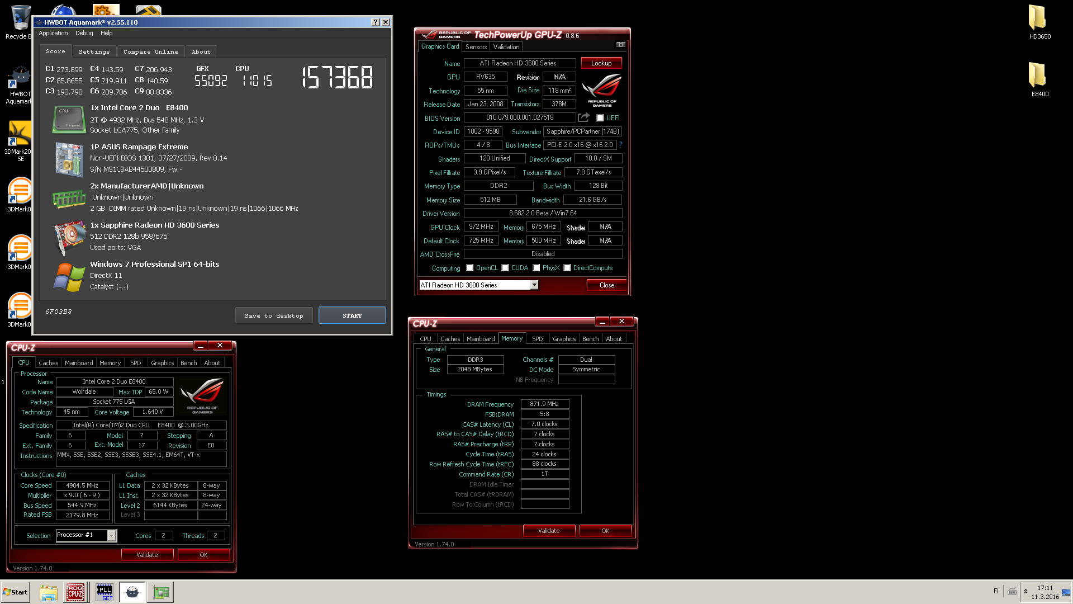Open the Help menu in Aquamark
Screen dimensions: 1073x604
tap(106, 33)
